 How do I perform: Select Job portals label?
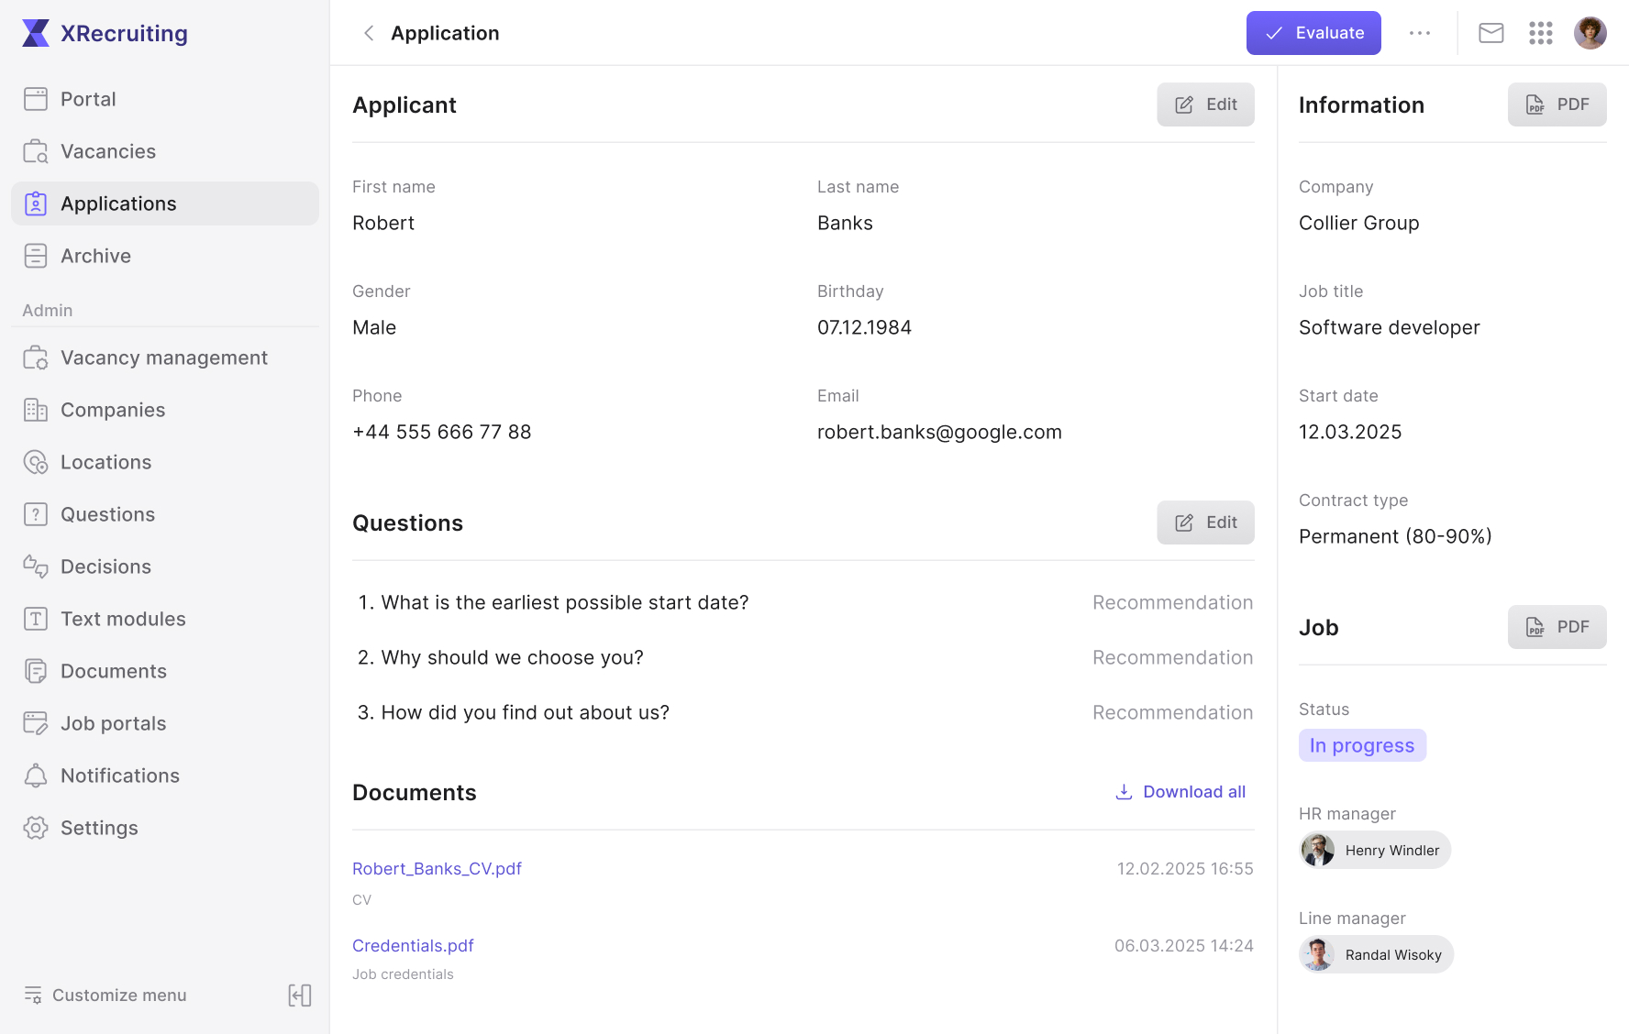pos(113,723)
